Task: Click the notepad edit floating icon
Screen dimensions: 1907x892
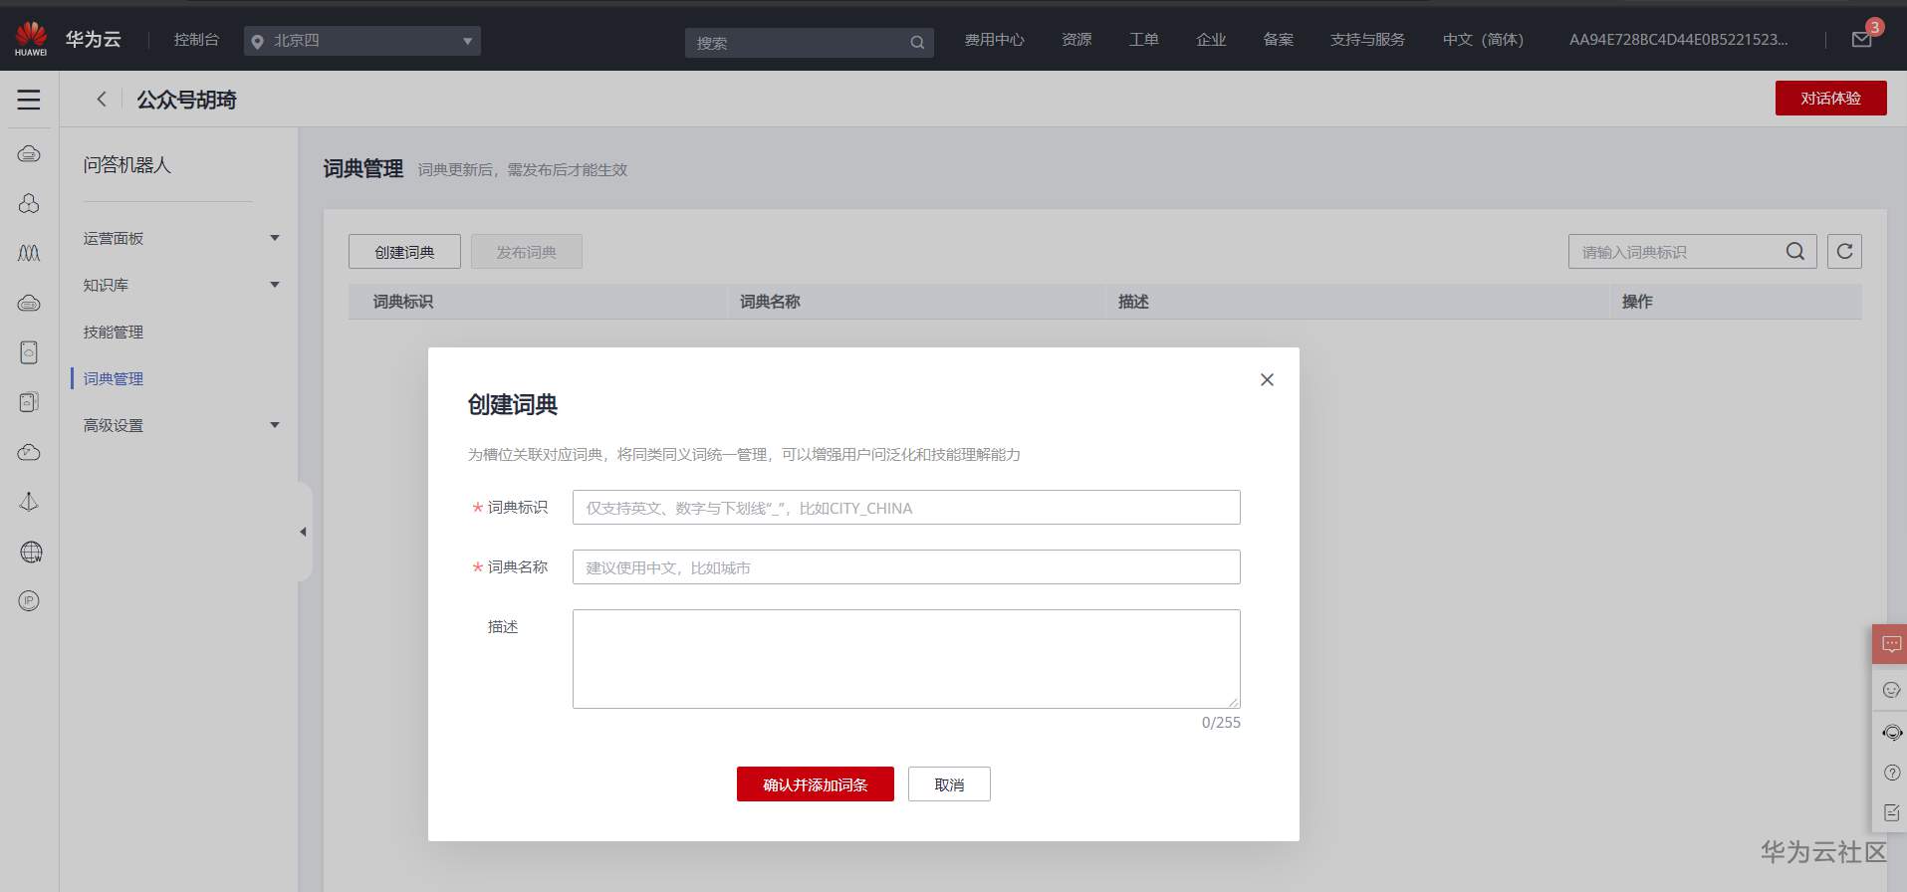Action: [x=1892, y=812]
